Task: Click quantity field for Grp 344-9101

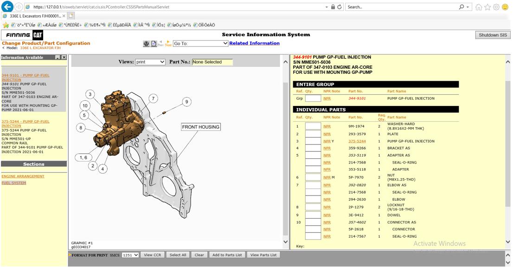Action: click(x=313, y=98)
